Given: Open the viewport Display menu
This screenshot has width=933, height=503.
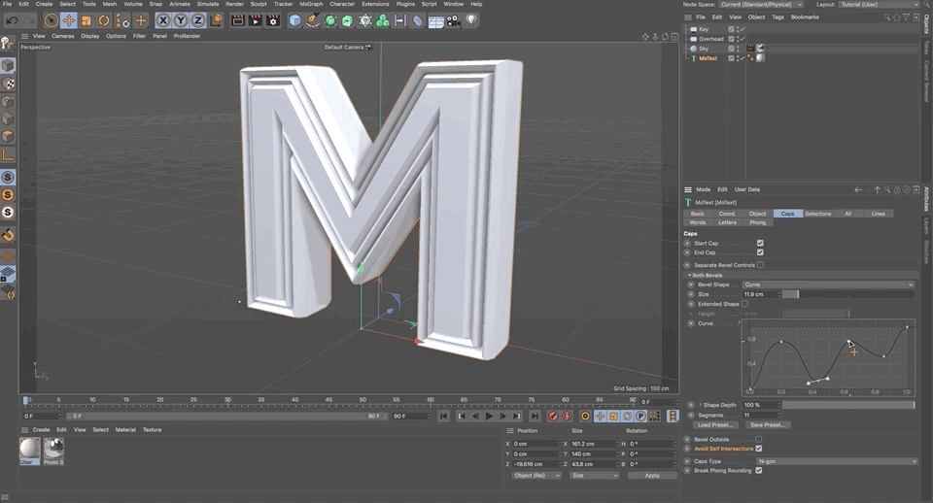Looking at the screenshot, I should click(x=89, y=36).
